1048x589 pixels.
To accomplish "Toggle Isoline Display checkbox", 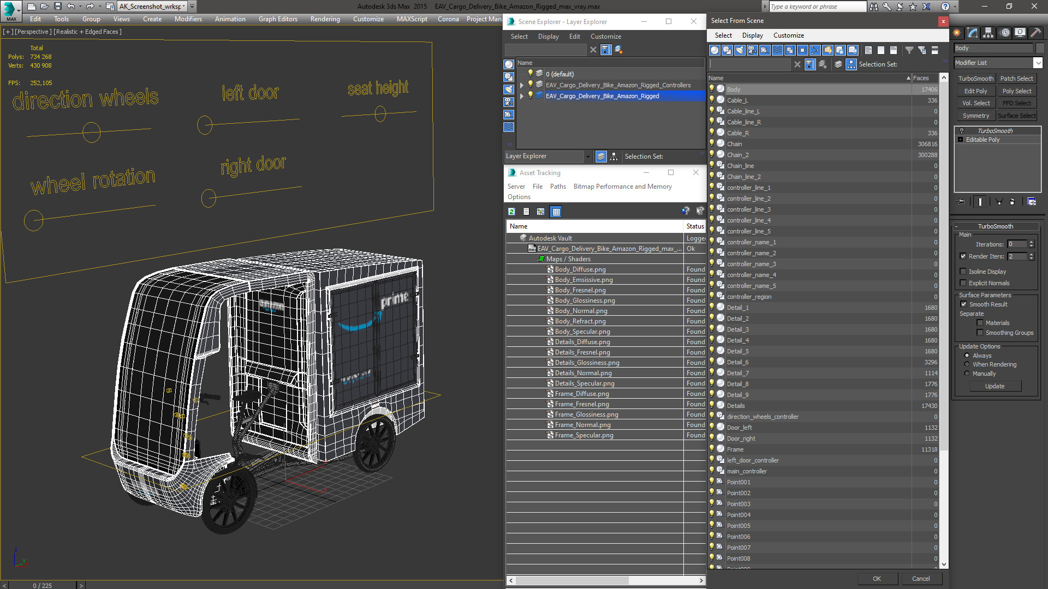I will click(963, 272).
